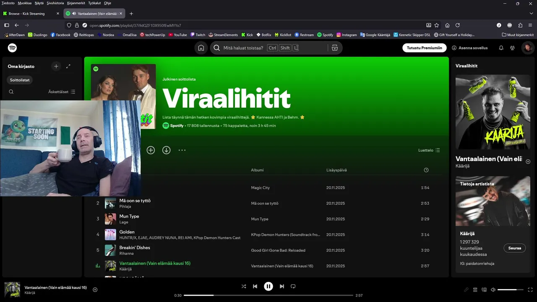The width and height of the screenshot is (537, 302).
Task: Sort tracks by Albumi column
Action: (x=257, y=170)
